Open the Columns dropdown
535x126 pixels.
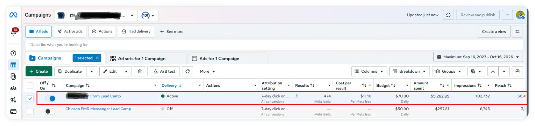[369, 71]
